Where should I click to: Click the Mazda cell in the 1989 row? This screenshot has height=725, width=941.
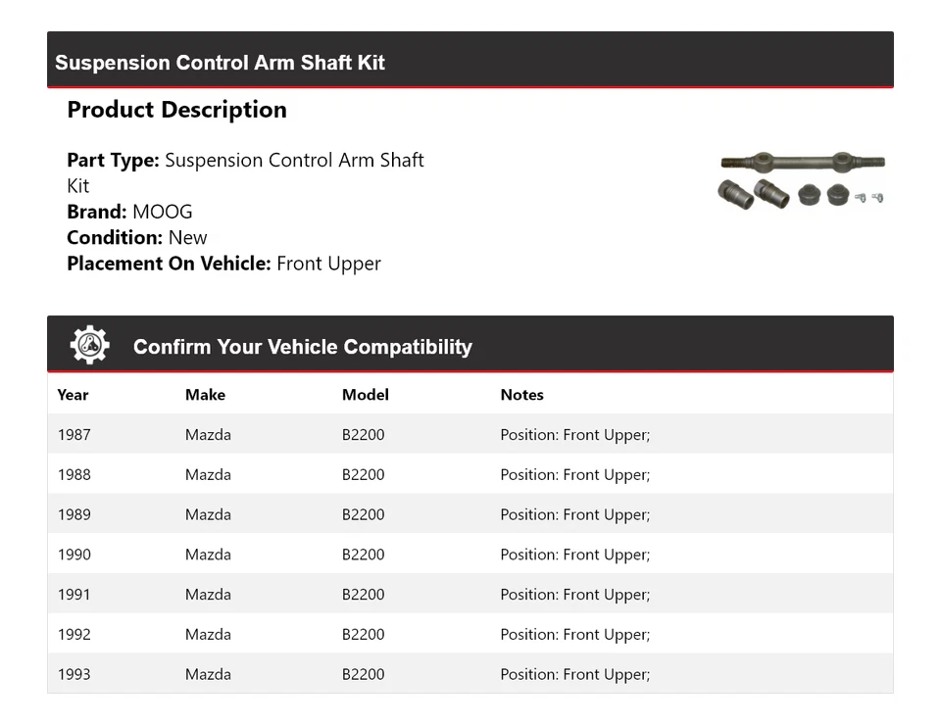(x=208, y=514)
